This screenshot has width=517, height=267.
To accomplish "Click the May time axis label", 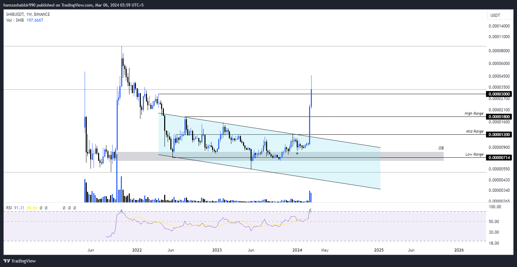I will (325, 250).
